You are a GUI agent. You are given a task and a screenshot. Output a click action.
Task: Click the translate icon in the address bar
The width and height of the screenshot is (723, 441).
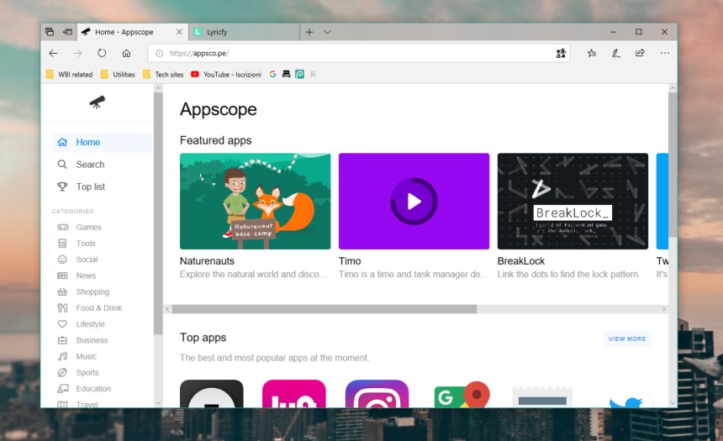point(561,54)
